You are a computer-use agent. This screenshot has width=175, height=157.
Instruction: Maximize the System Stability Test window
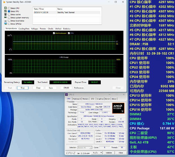pyautogui.click(x=116, y=2)
